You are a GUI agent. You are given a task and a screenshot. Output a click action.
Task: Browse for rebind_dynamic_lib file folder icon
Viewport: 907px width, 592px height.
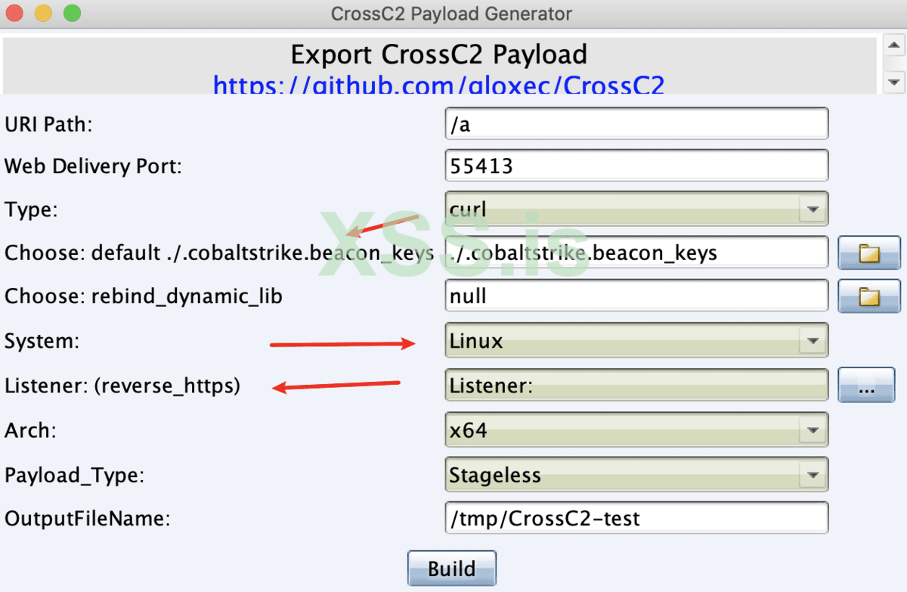point(869,296)
